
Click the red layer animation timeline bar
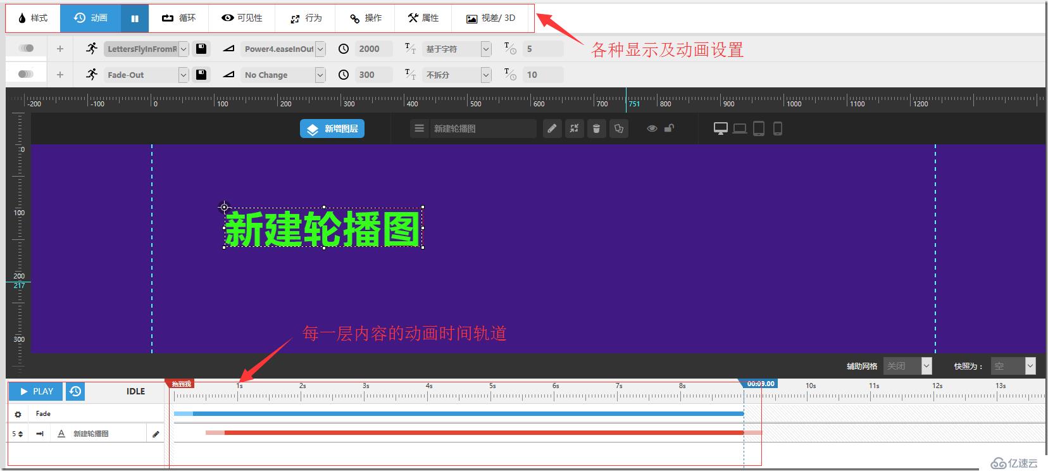point(484,433)
